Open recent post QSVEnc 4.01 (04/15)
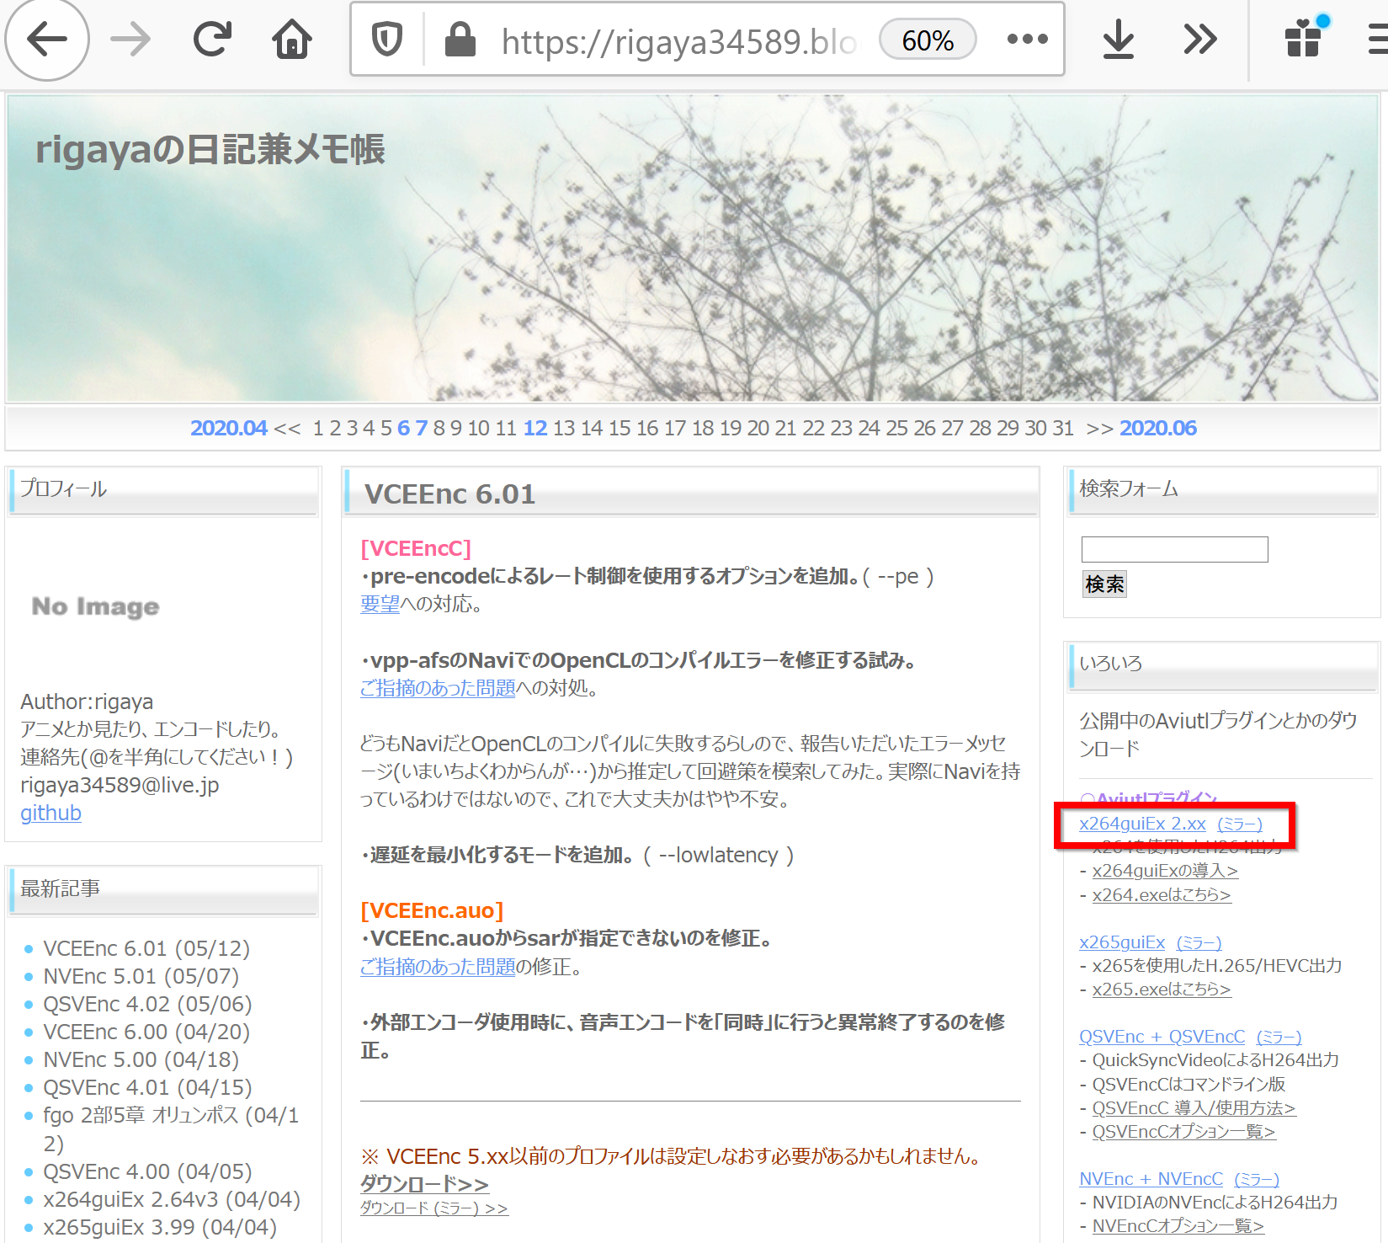The image size is (1388, 1243). tap(147, 1087)
